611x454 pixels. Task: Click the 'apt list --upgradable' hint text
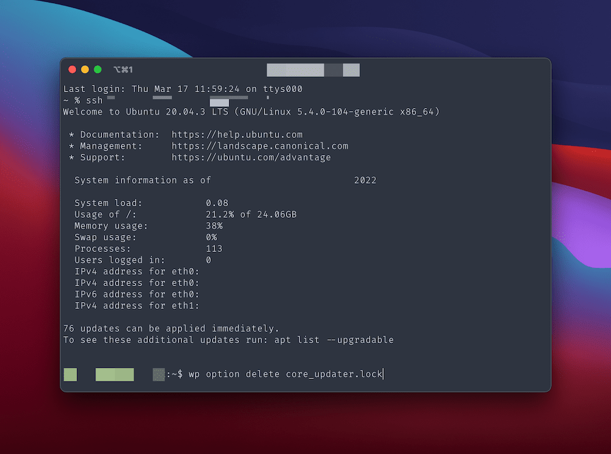[334, 340]
